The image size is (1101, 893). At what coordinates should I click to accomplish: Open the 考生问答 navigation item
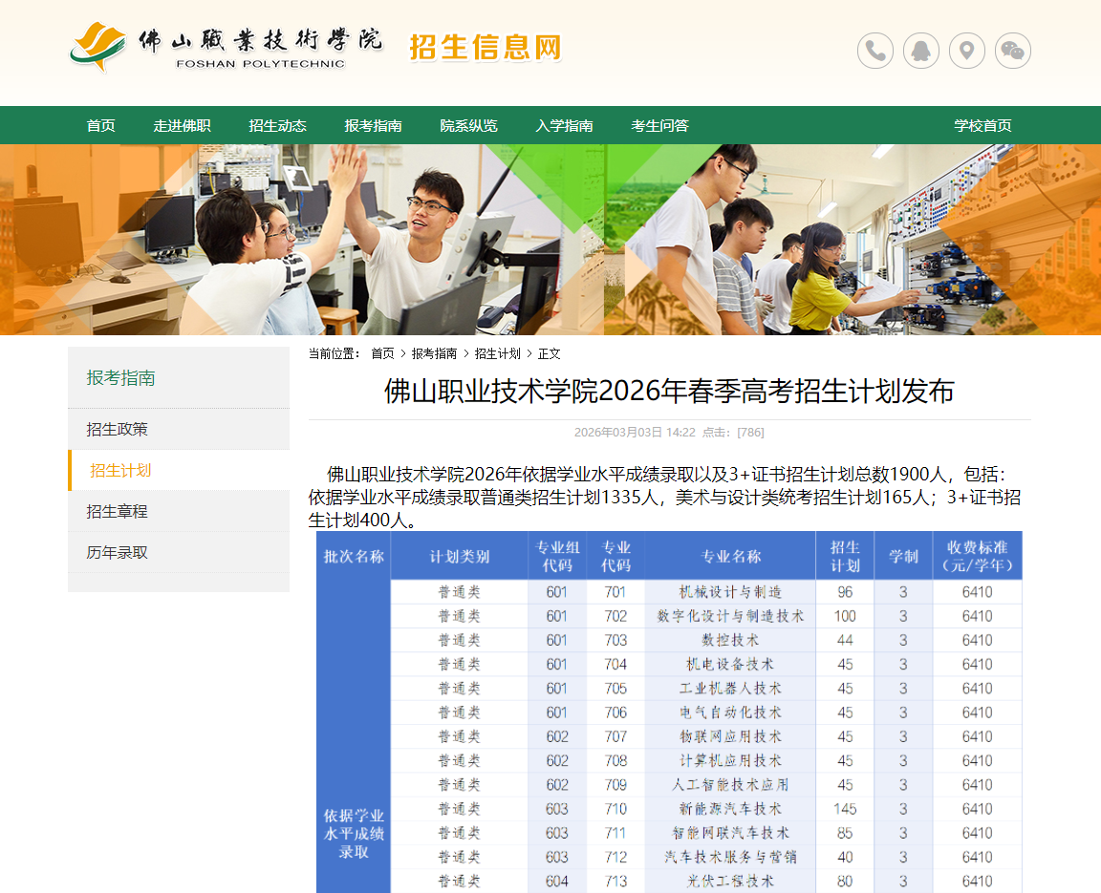point(659,125)
